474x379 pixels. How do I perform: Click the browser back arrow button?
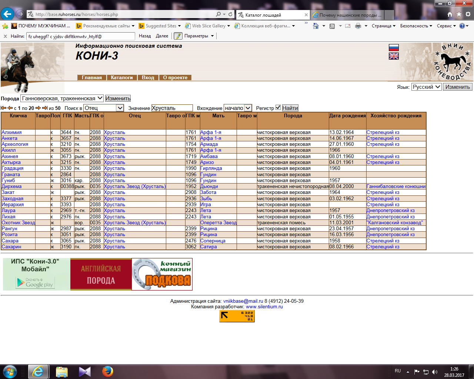(7, 14)
